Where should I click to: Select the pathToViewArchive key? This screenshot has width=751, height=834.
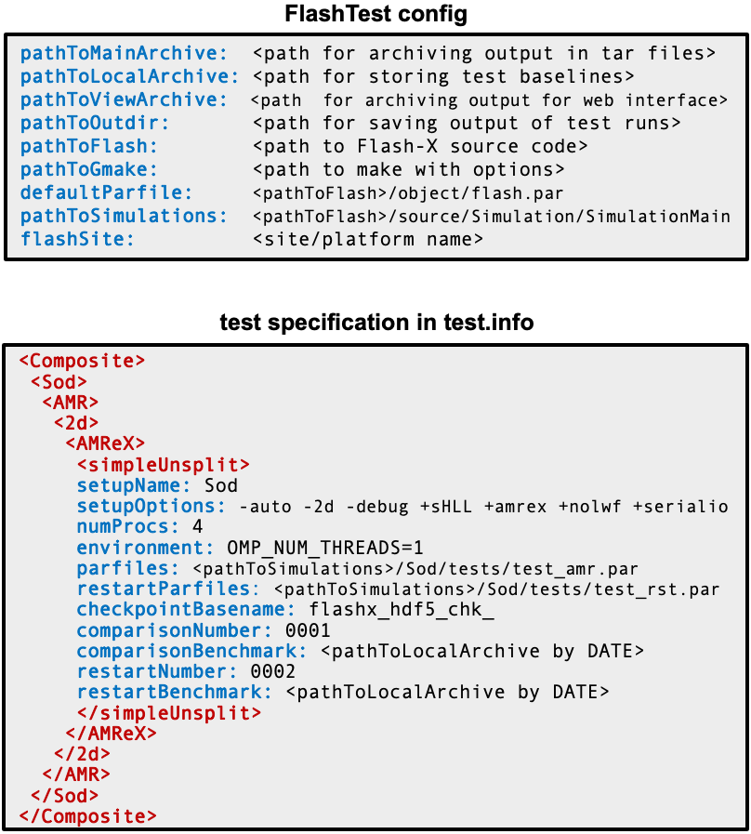point(124,100)
